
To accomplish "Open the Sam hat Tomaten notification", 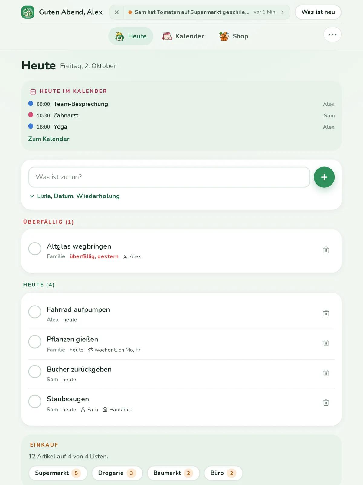I will click(x=207, y=12).
